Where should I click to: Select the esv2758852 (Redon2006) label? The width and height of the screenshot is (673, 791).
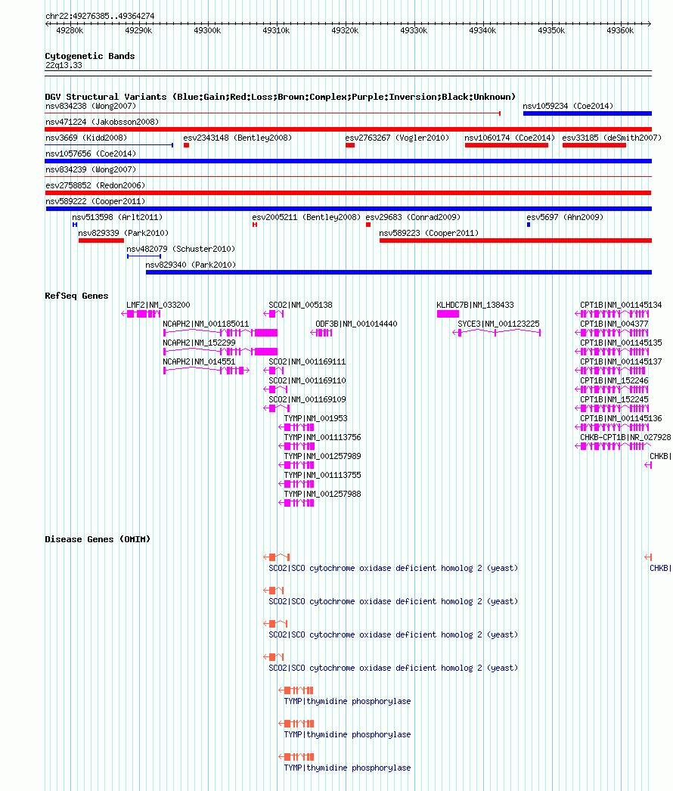coord(95,185)
